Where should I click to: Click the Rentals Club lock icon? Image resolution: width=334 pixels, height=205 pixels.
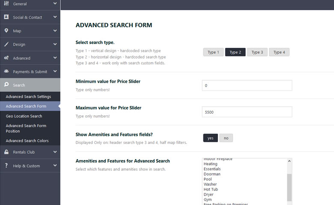[x=6, y=152]
